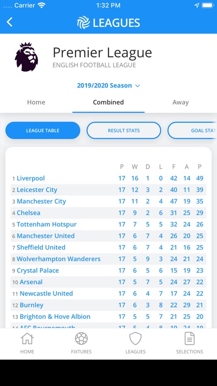Viewport: 217px width, 386px height.
Task: Tap the battery icon in status bar
Action: click(x=207, y=6)
